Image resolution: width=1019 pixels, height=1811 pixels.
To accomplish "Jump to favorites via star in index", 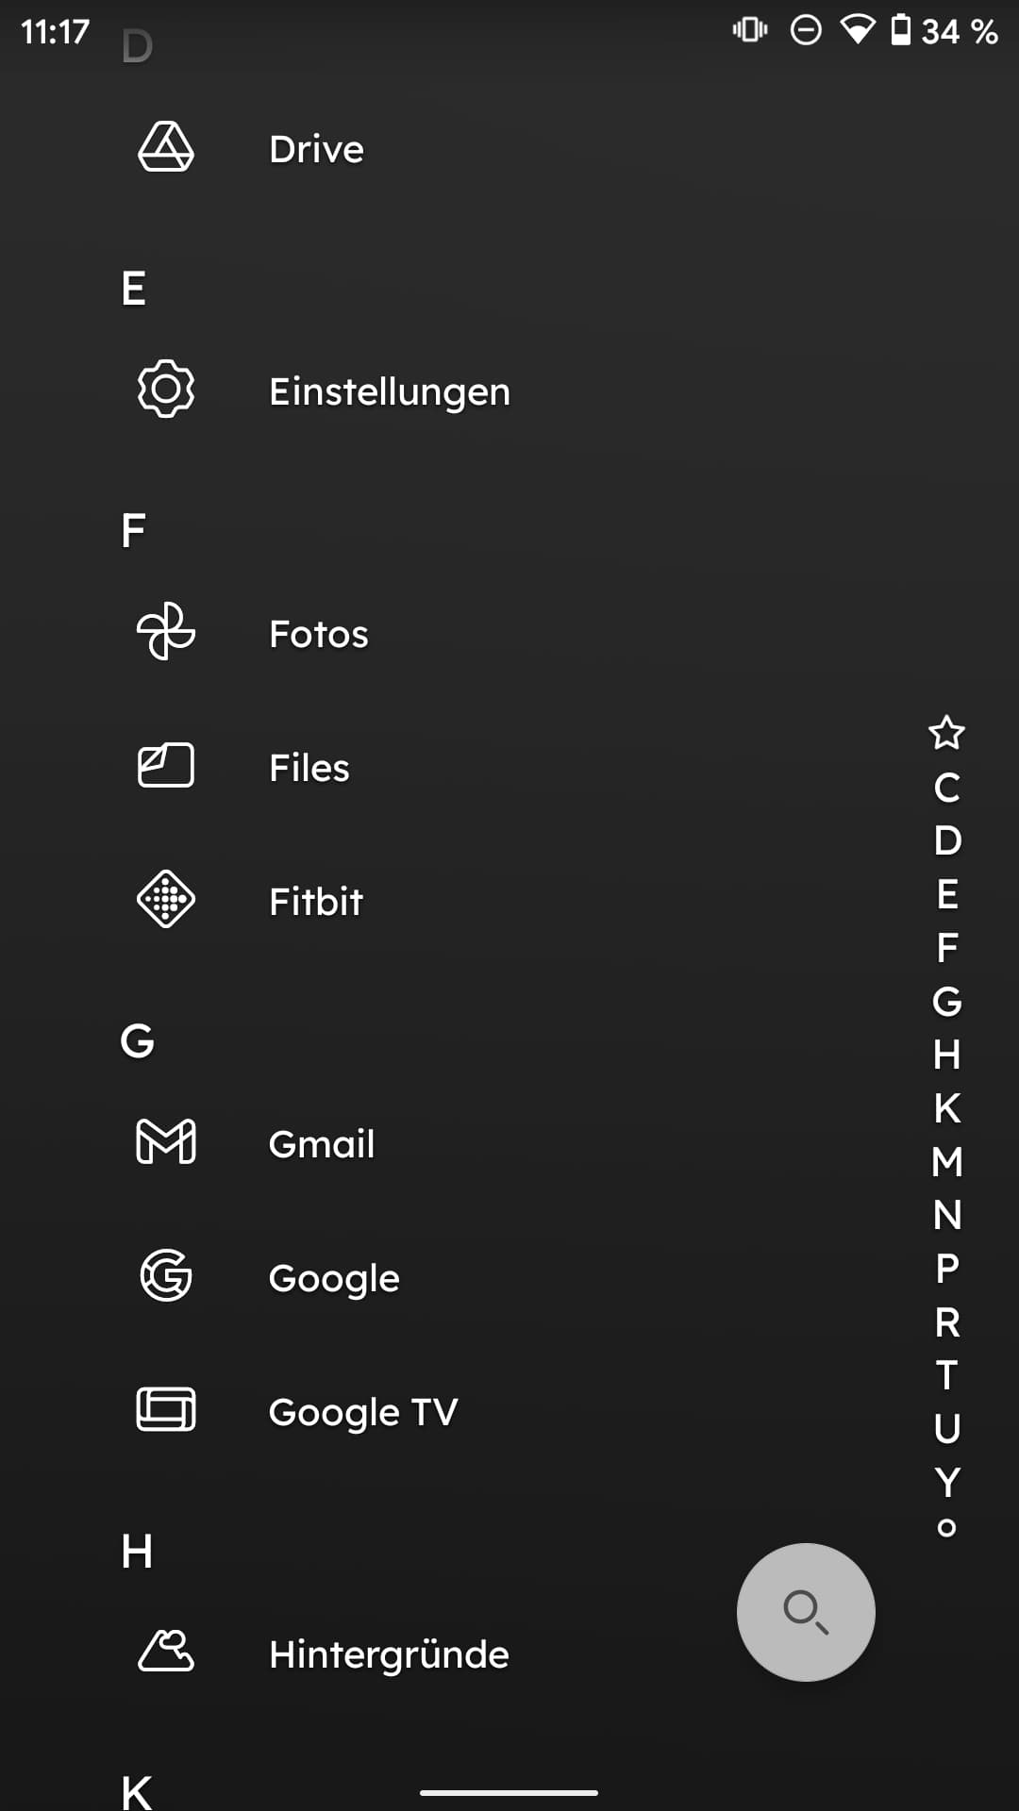I will coord(946,733).
